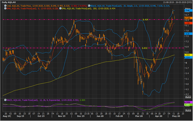Click the BBand indicator legend icon
Viewport: 193px width, 121px height.
click(x=89, y=6)
